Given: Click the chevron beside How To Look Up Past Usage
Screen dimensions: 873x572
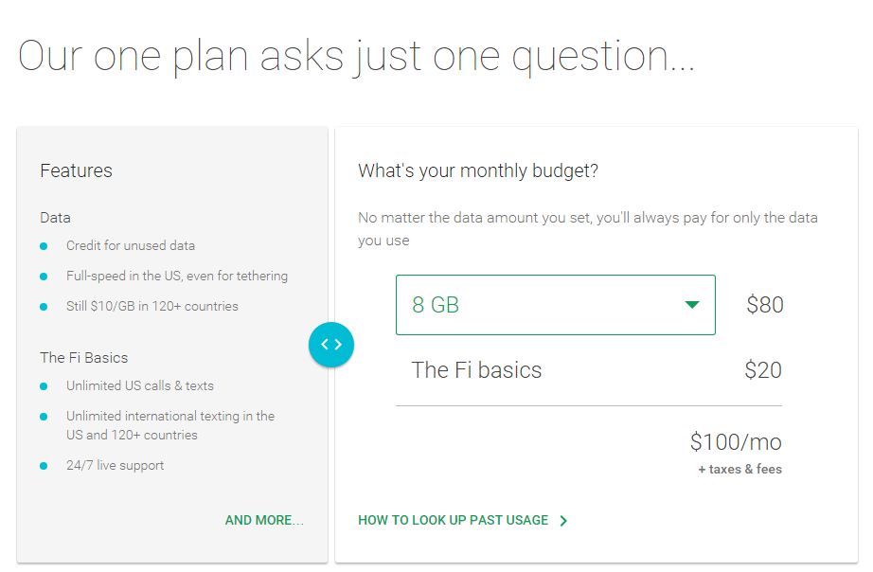Looking at the screenshot, I should 563,521.
